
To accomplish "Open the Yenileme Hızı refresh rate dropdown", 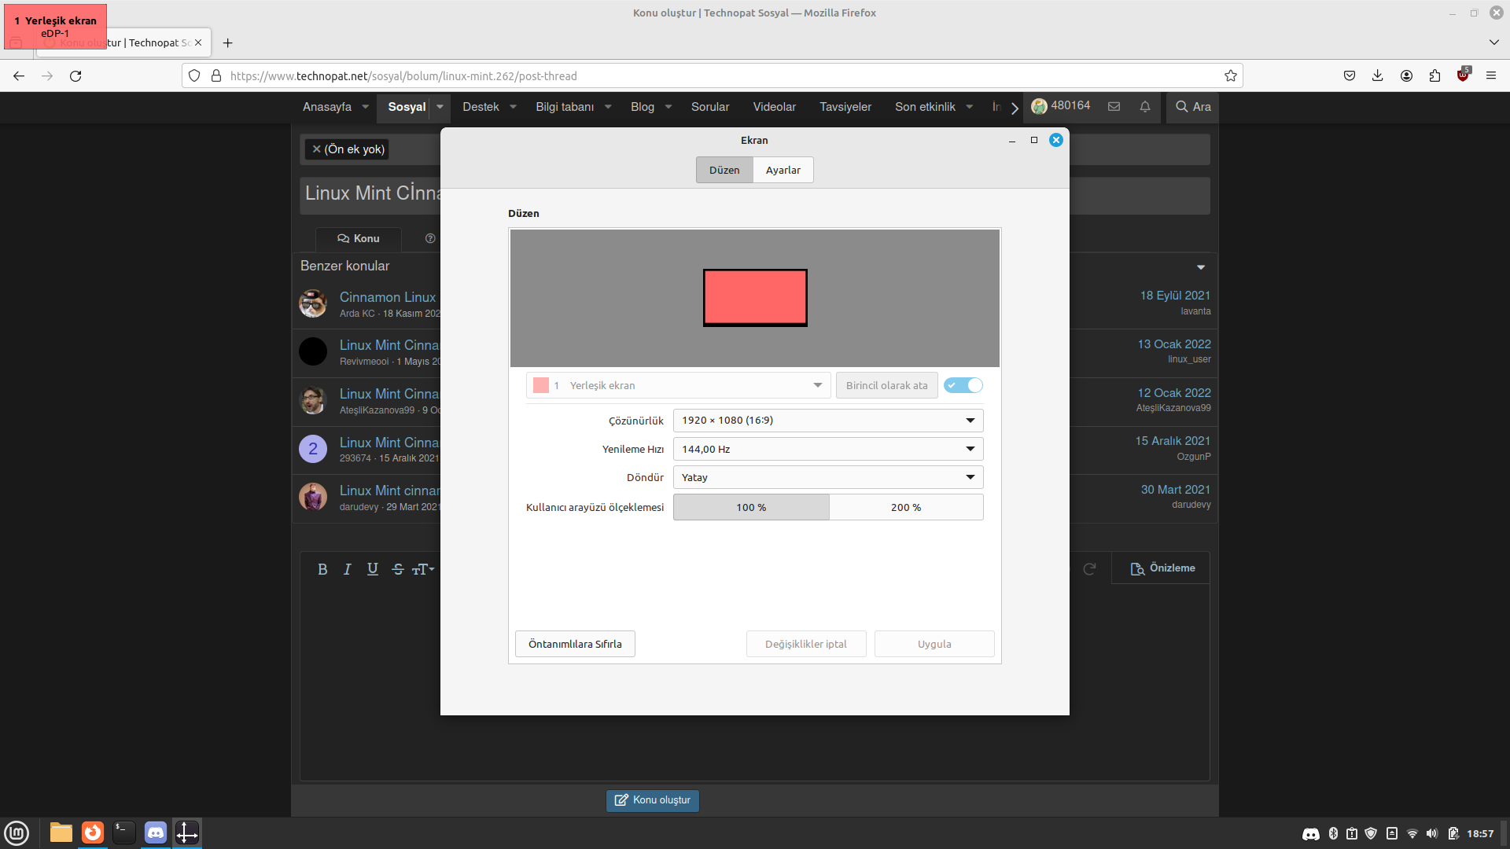I will (827, 449).
